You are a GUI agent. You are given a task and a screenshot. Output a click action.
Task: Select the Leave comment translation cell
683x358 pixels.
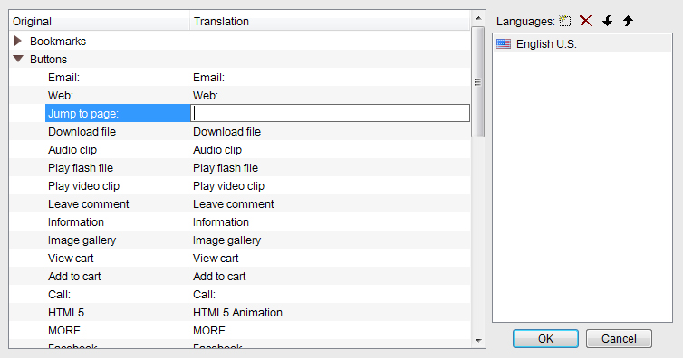click(233, 203)
